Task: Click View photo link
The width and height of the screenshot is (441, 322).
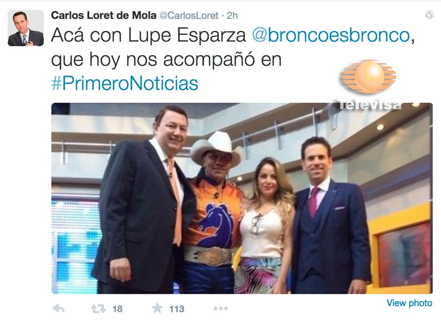Action: [409, 303]
